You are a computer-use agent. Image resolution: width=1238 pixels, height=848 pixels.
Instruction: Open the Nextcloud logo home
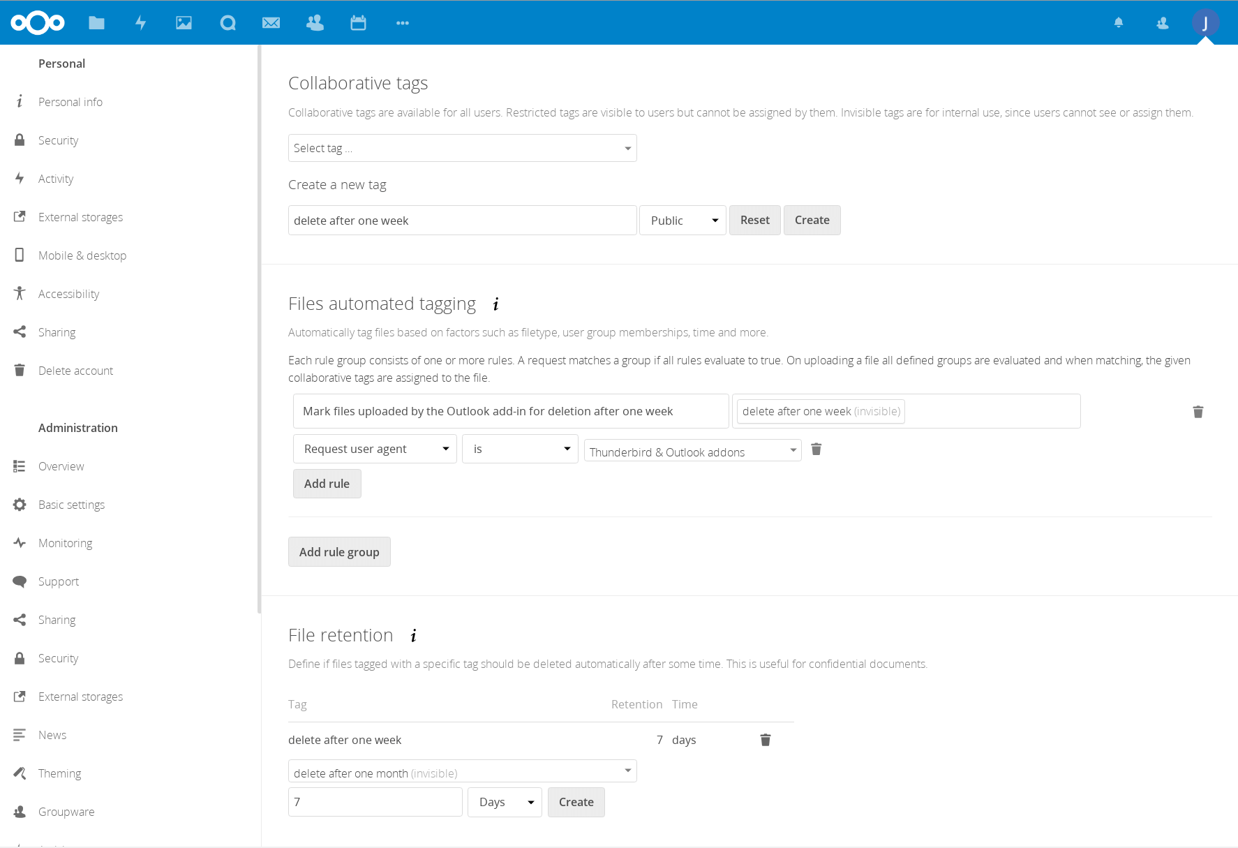point(38,22)
